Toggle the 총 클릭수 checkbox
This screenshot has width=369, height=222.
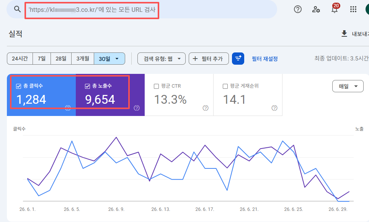(19, 87)
